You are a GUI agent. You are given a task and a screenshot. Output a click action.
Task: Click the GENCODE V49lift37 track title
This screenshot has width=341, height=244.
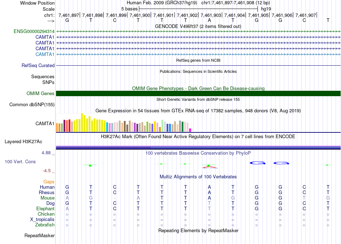pos(198,26)
